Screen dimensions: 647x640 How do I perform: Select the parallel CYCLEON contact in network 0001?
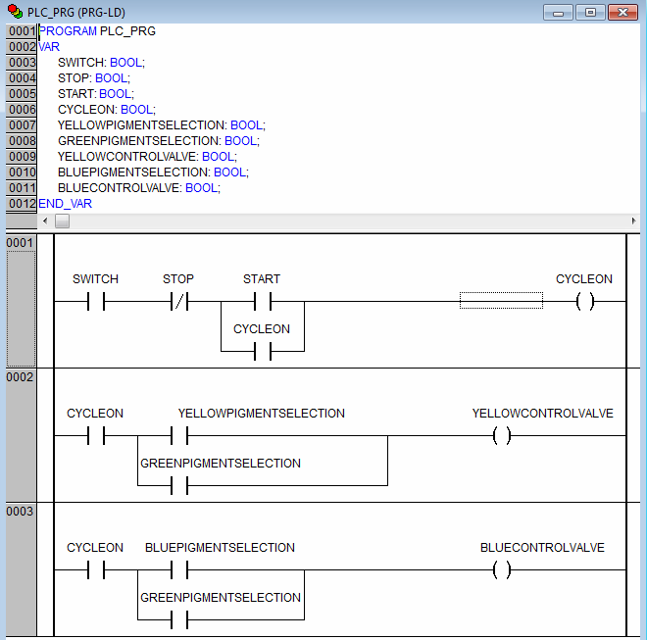point(263,352)
